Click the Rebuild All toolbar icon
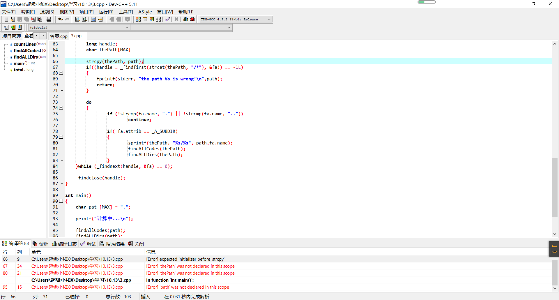Viewport: 559px width, 300px height. (158, 19)
